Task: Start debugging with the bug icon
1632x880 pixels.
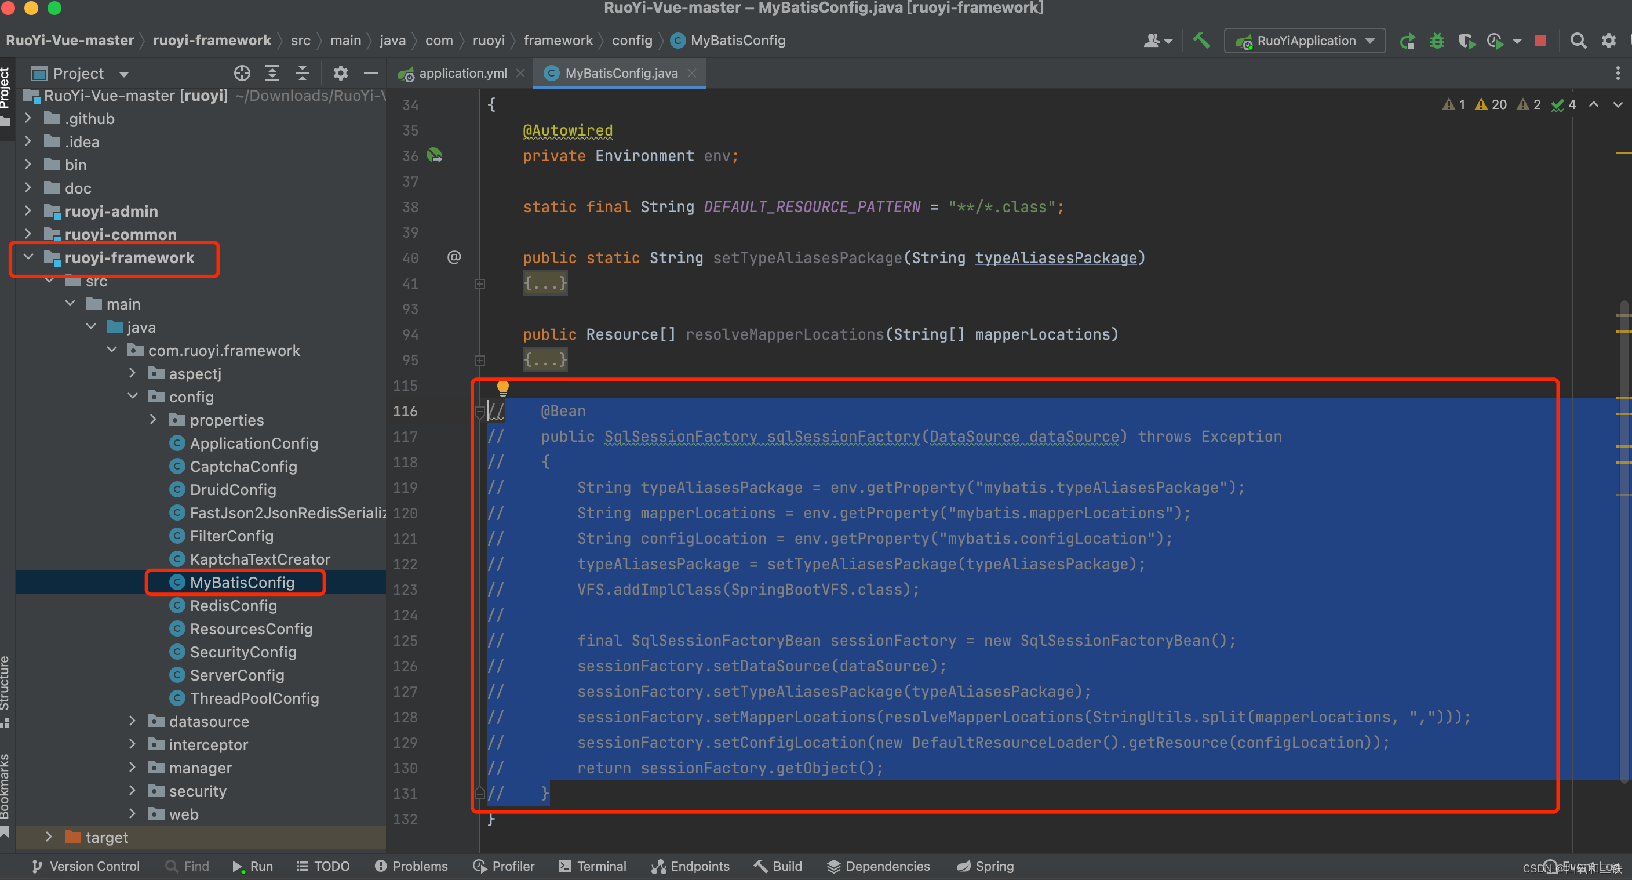Action: point(1437,41)
